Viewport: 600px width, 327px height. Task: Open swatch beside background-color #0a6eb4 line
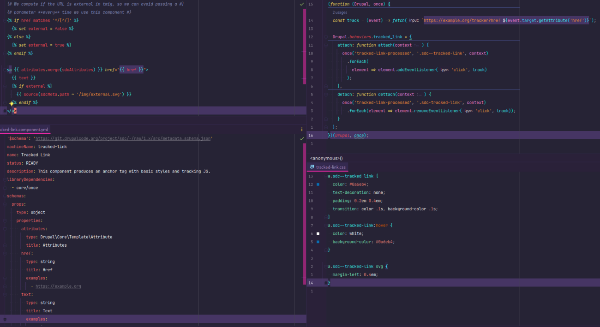tap(318, 242)
